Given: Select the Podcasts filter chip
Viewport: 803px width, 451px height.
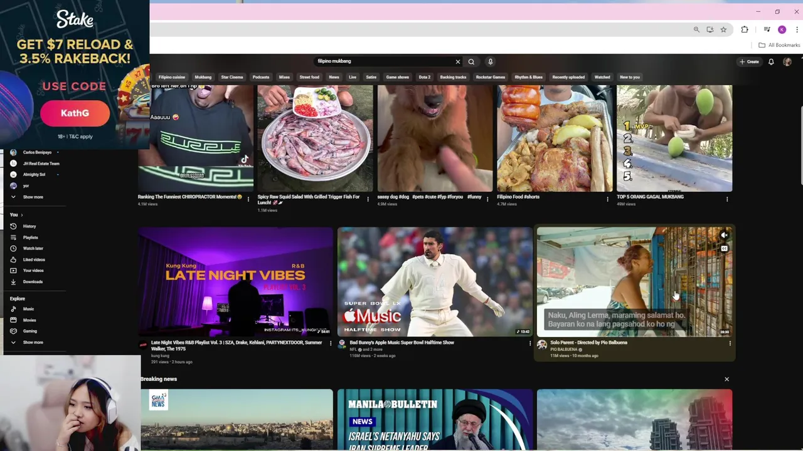Looking at the screenshot, I should pos(261,77).
